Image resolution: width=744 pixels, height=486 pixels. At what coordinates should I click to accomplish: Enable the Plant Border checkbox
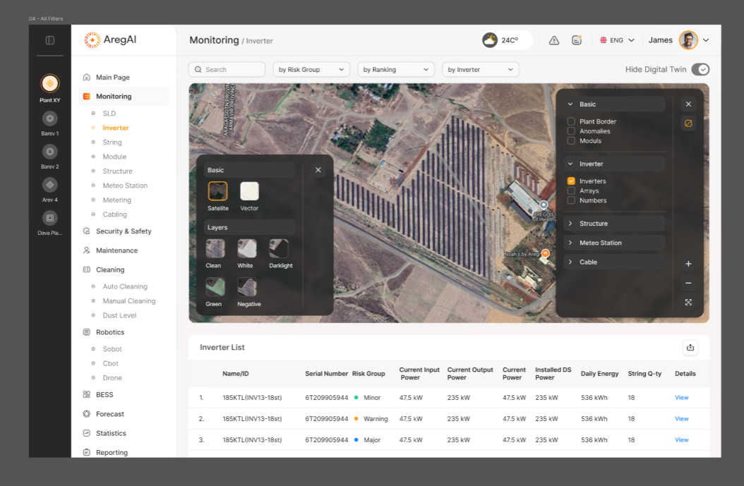[571, 121]
